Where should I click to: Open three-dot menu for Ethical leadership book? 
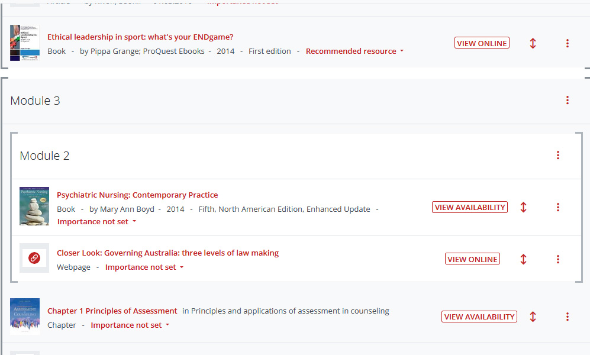(567, 43)
